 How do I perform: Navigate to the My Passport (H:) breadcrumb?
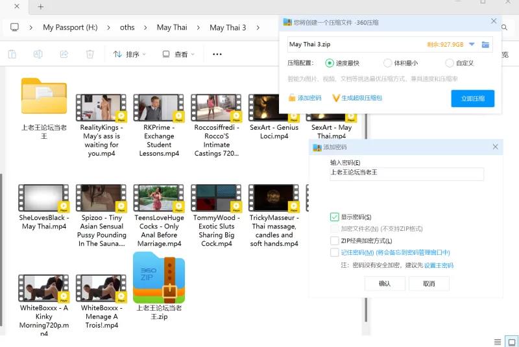[x=70, y=27]
